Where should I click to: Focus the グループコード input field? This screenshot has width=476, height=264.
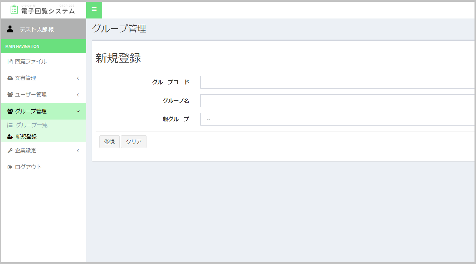point(337,82)
